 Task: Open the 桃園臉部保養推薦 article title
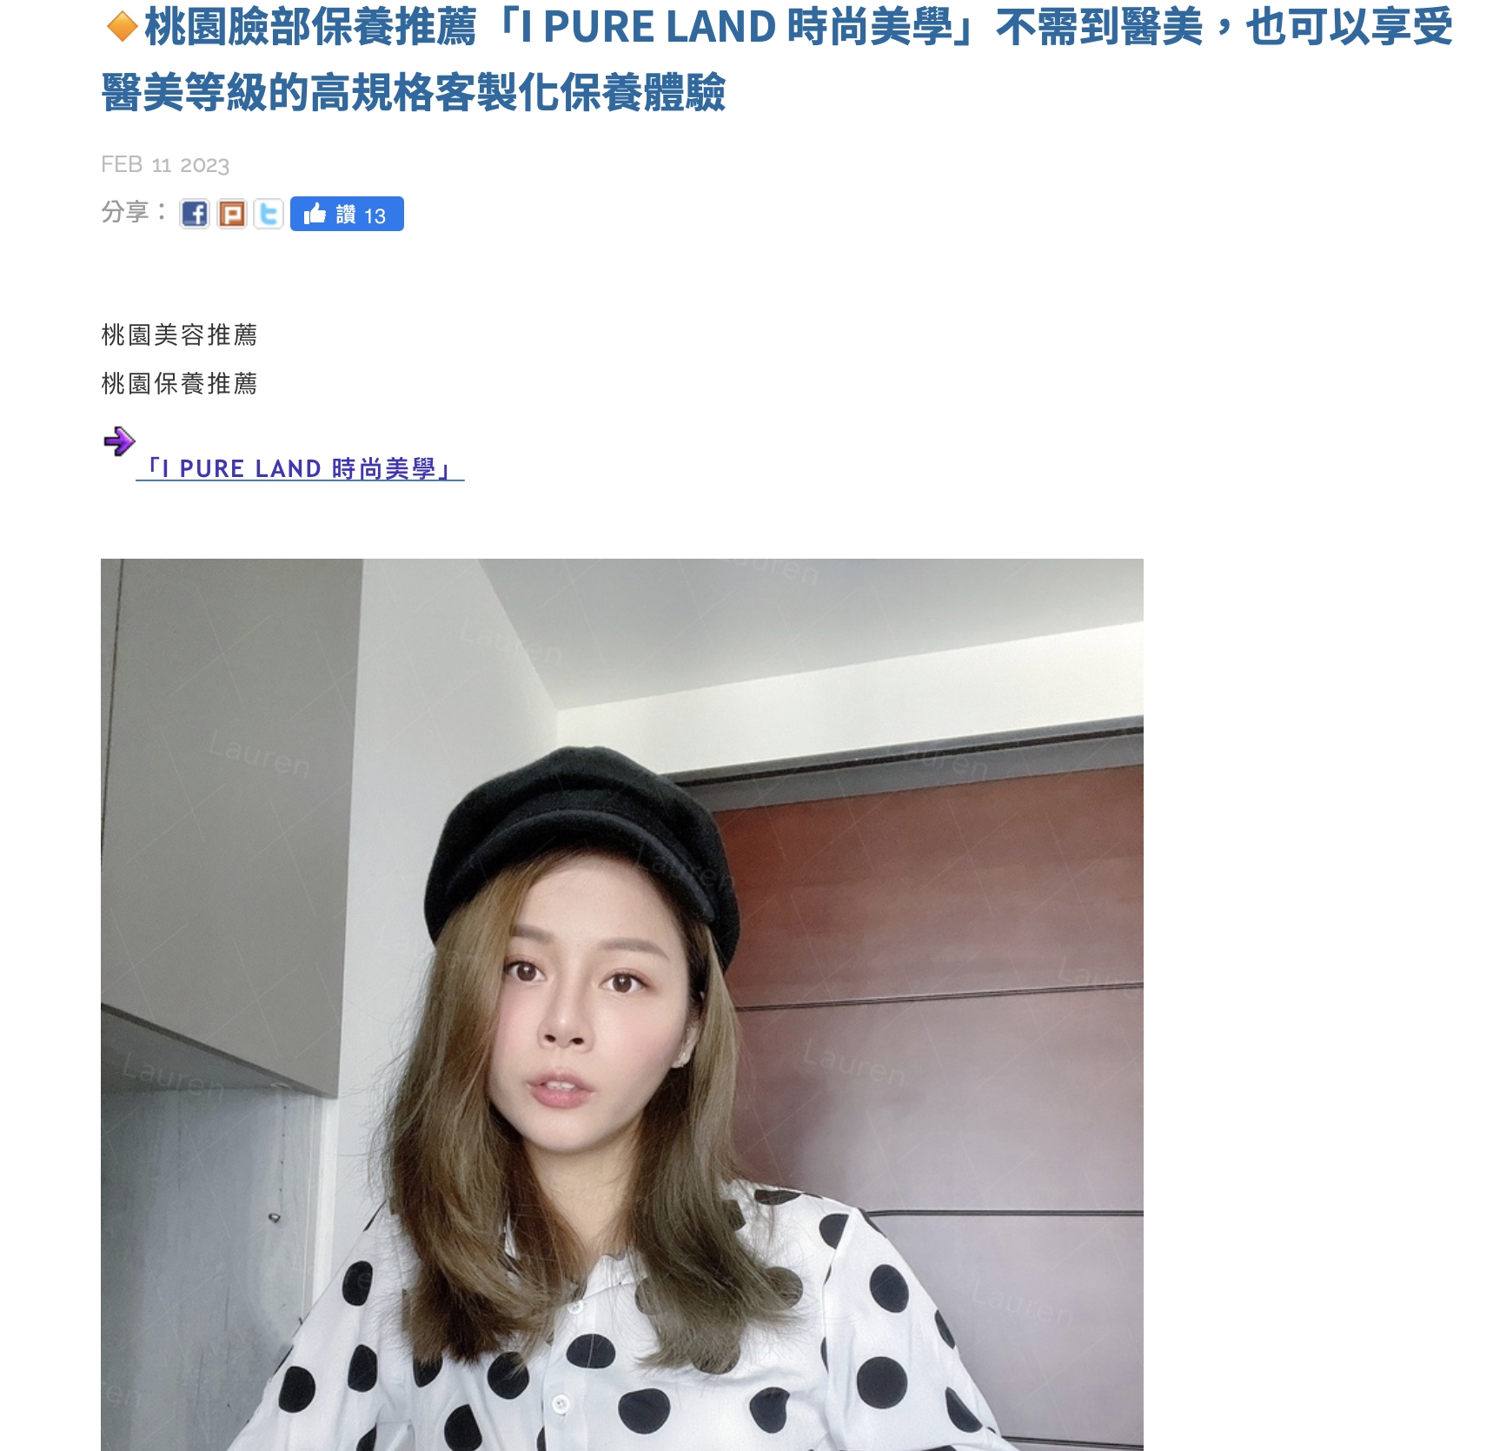(777, 60)
